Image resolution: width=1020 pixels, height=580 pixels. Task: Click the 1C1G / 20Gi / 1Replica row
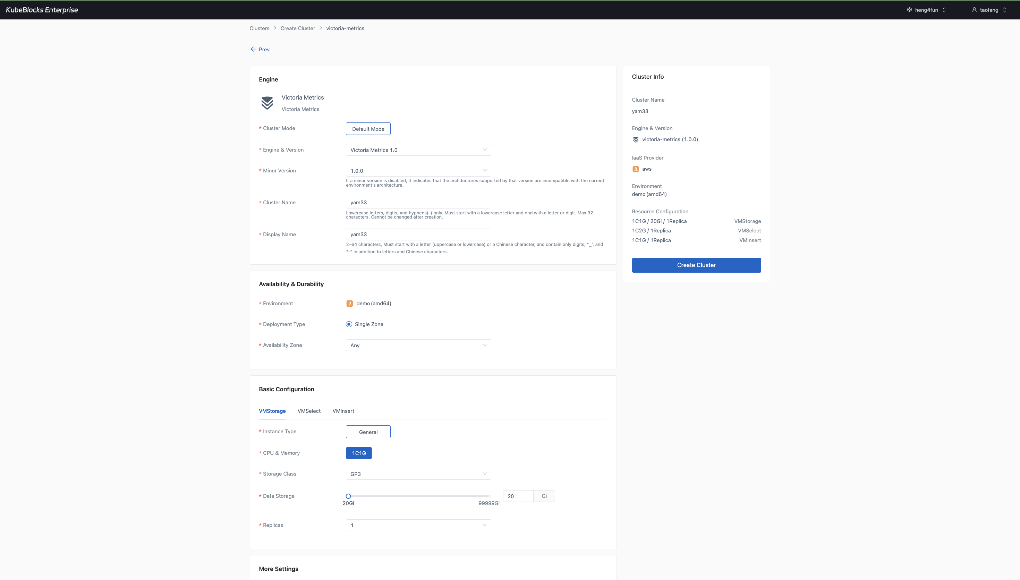pyautogui.click(x=696, y=221)
